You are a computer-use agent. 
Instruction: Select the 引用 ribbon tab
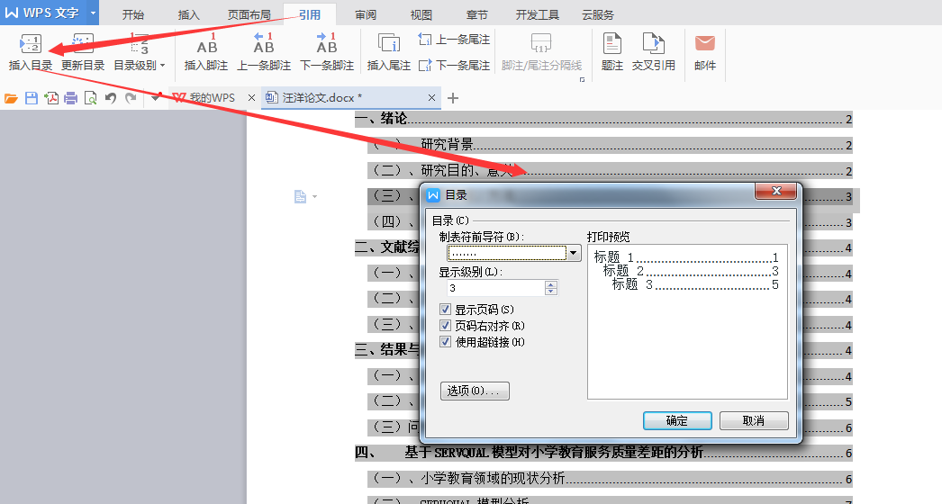(310, 14)
